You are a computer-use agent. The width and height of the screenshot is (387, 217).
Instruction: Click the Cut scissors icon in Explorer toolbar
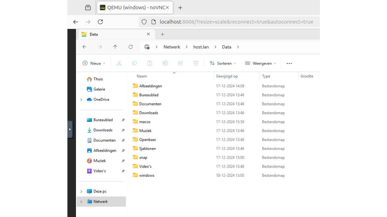(119, 63)
